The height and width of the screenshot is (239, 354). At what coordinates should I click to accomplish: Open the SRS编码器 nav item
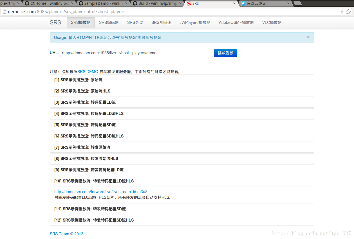(109, 22)
